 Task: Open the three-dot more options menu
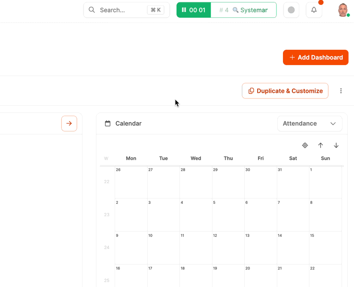click(341, 91)
